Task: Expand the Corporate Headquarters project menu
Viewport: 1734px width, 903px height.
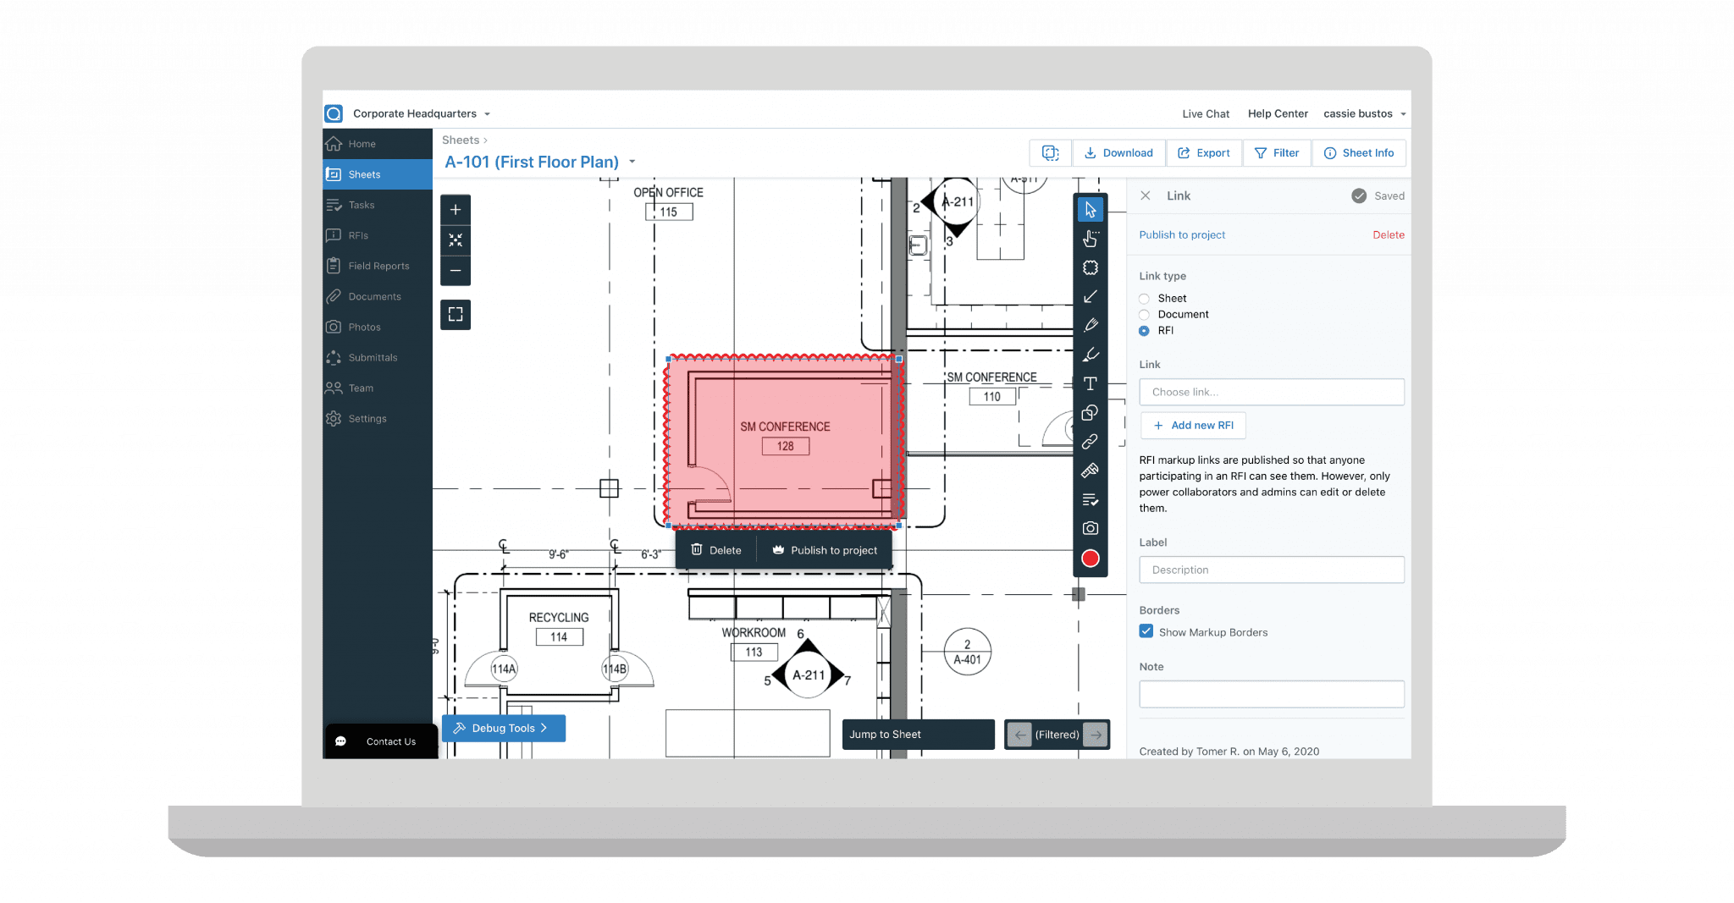Action: (x=422, y=113)
